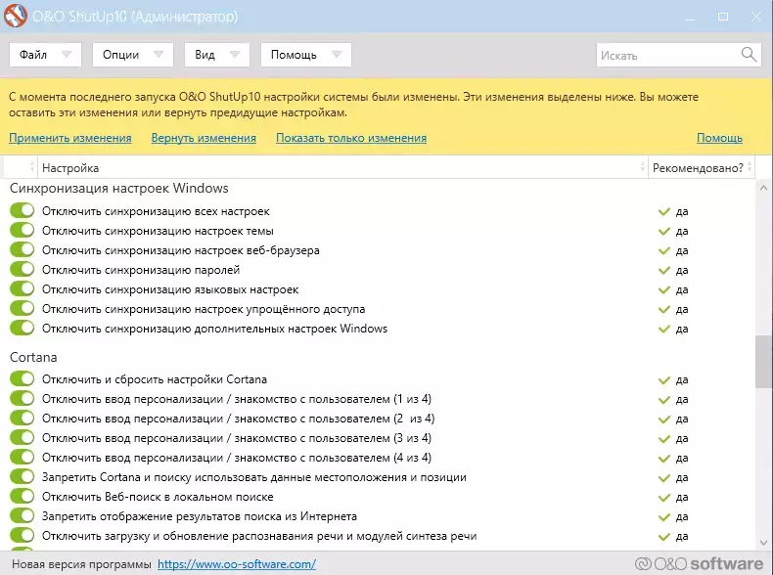Viewport: 773px width, 575px height.
Task: Click the O&O software logo in status bar
Action: point(699,563)
